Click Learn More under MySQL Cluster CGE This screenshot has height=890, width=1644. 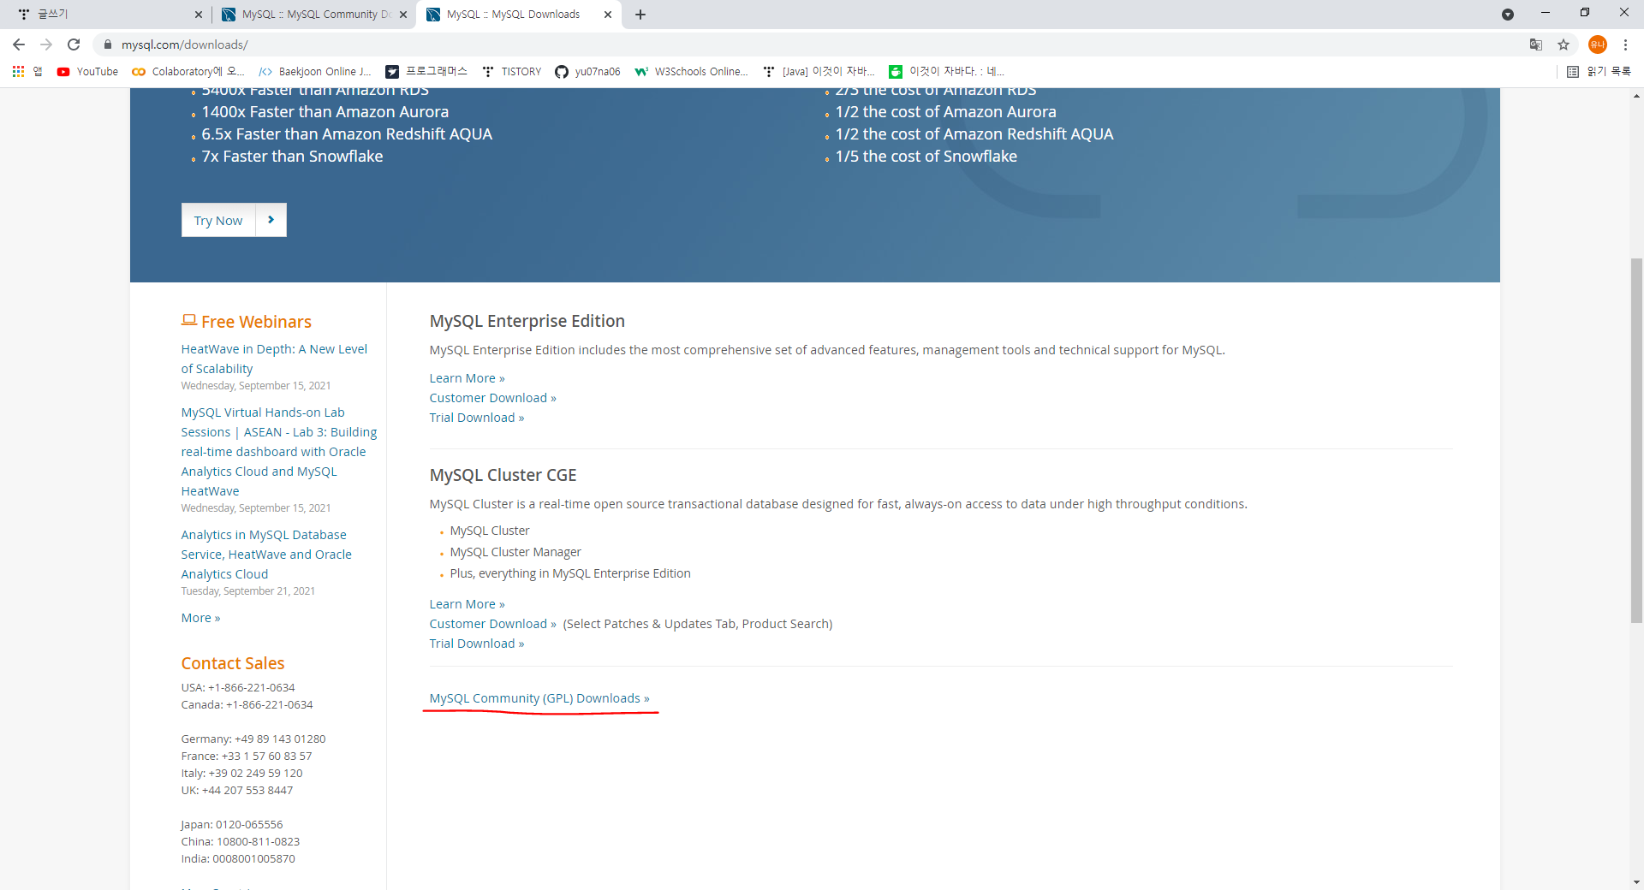468,604
